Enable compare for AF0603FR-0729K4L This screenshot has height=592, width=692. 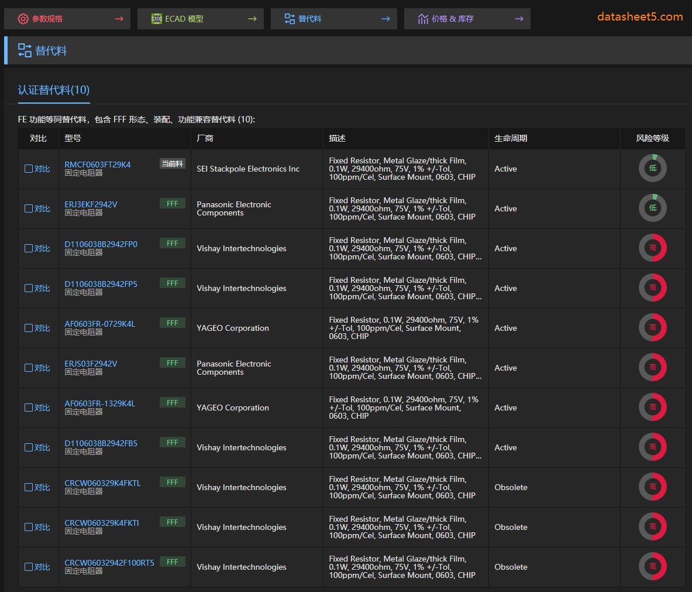click(x=29, y=328)
